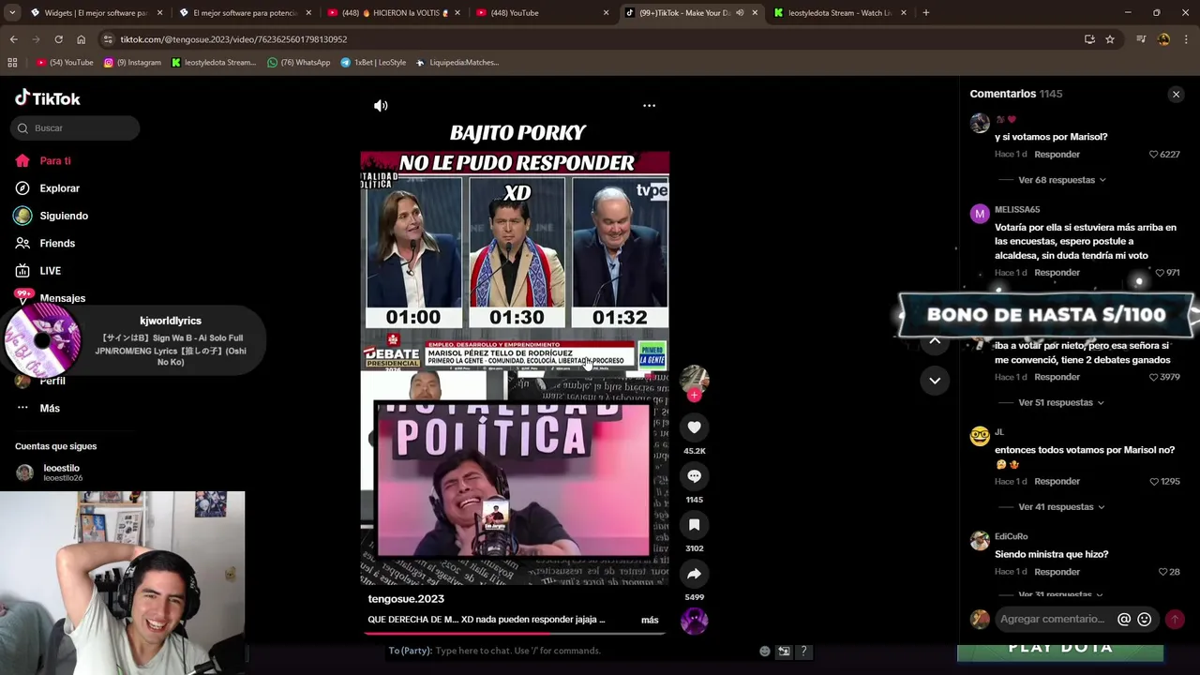Focus the Buscar search field
The image size is (1200, 675).
pos(75,127)
